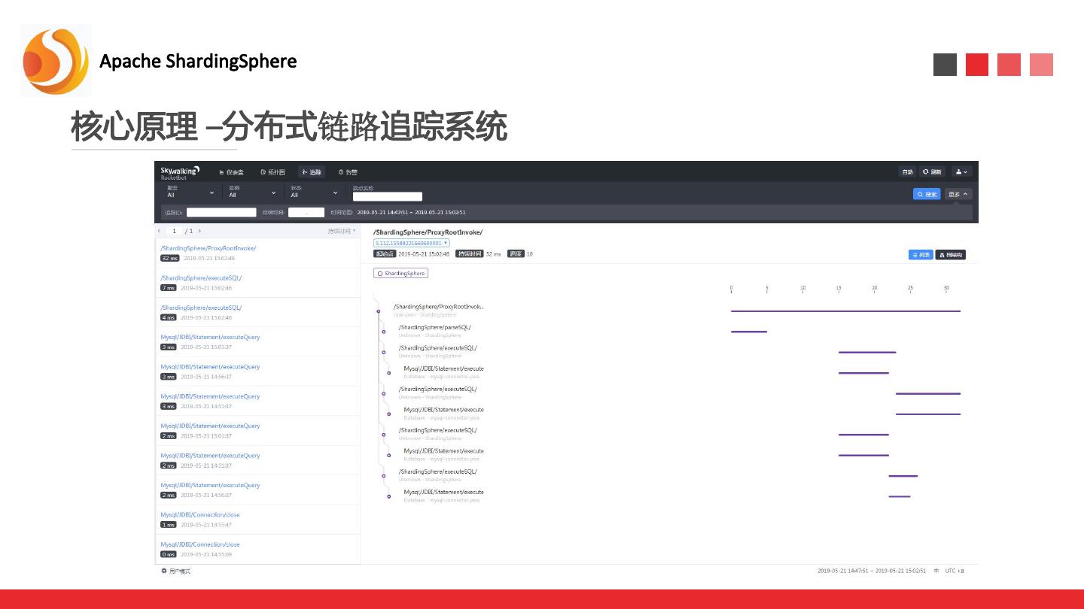The image size is (1084, 609).
Task: Open the trace ID selector dropdown
Action: [x=412, y=244]
